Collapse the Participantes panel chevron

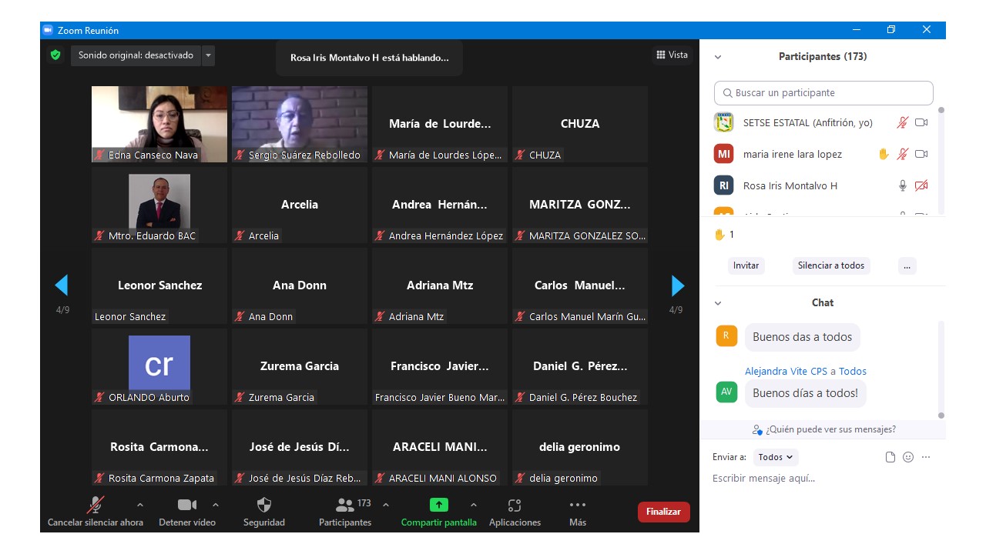click(718, 57)
